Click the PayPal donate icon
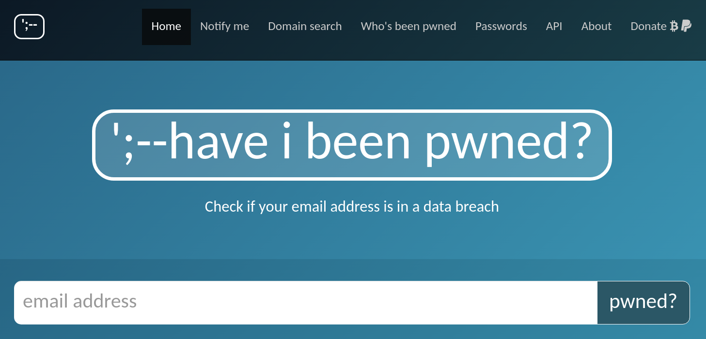Screen dimensions: 706x339 tap(686, 26)
